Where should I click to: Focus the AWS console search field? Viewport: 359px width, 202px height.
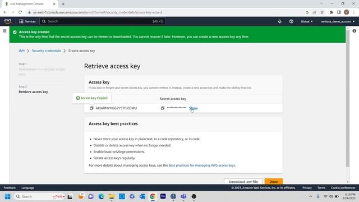click(x=103, y=21)
